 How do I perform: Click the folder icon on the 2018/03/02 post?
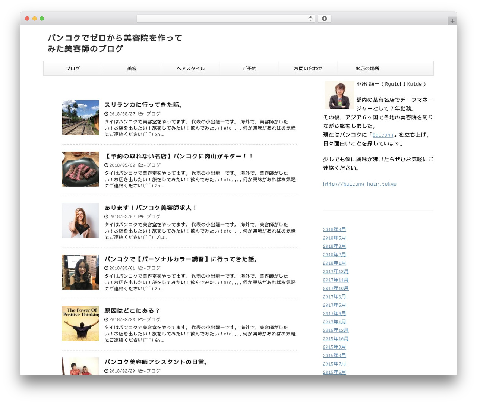pyautogui.click(x=141, y=217)
